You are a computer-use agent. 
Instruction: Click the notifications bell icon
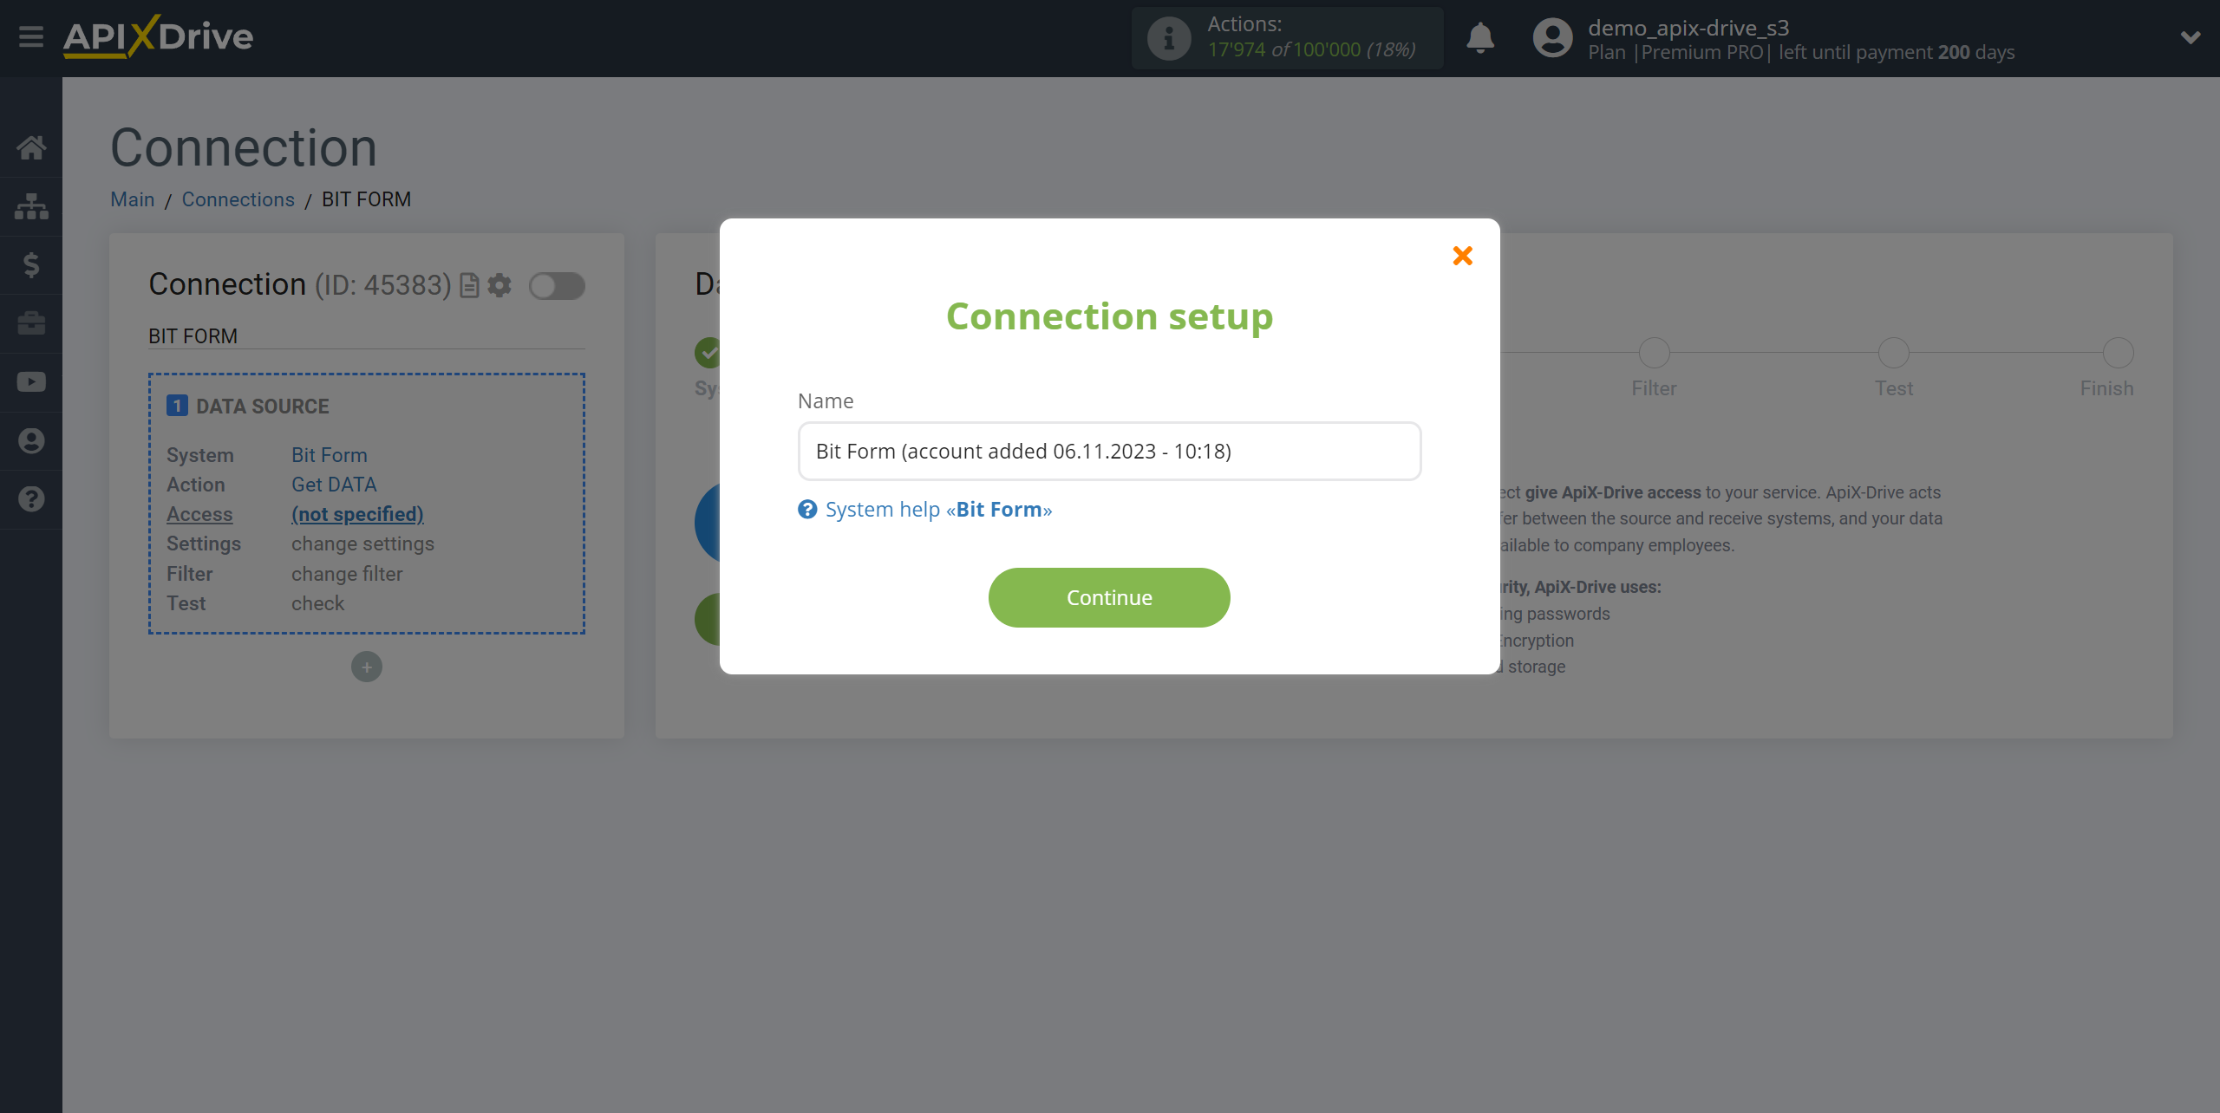(x=1480, y=38)
